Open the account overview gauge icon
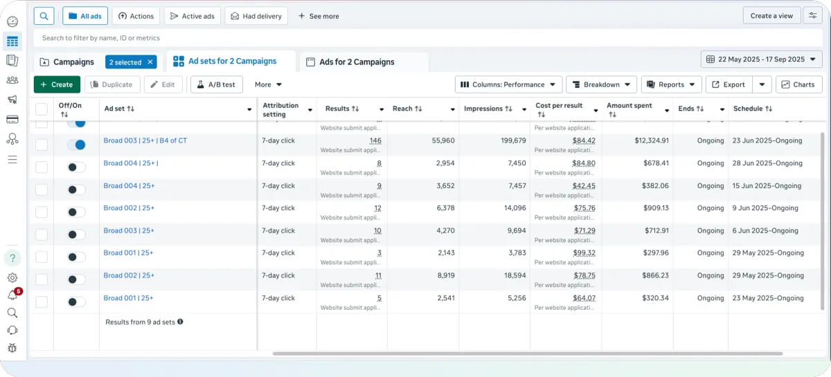 tap(12, 22)
